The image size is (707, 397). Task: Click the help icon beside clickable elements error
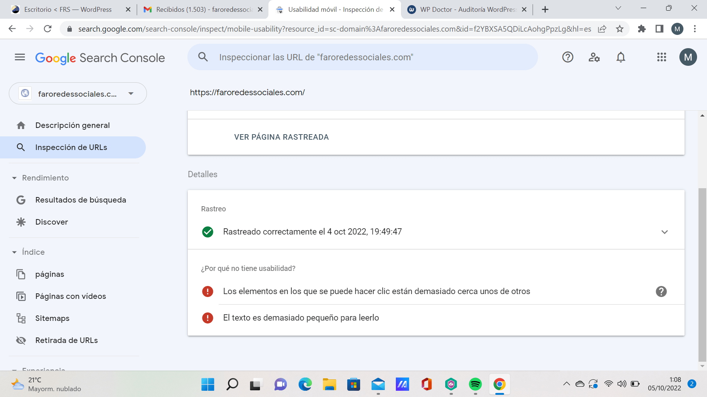pos(661,292)
